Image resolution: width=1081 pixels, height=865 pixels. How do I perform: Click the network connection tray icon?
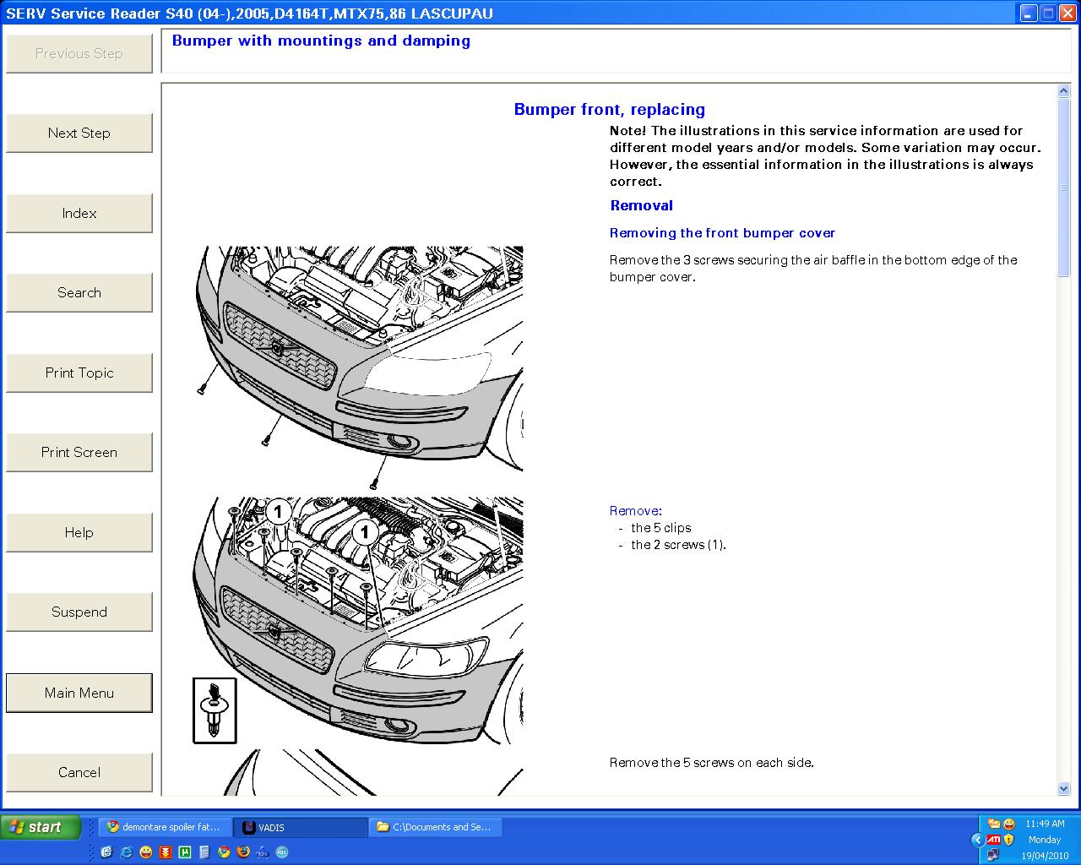point(993,855)
